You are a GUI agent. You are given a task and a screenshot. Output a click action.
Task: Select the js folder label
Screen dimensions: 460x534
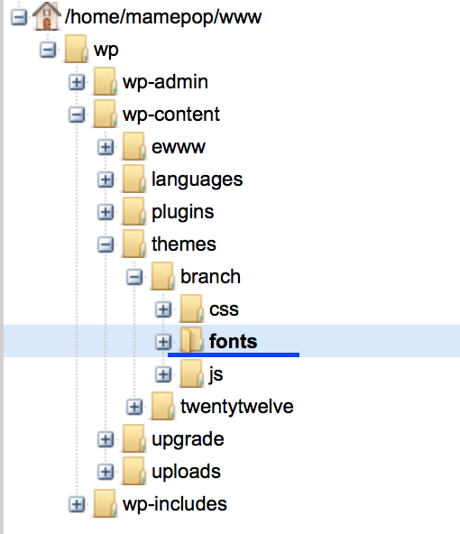(216, 374)
